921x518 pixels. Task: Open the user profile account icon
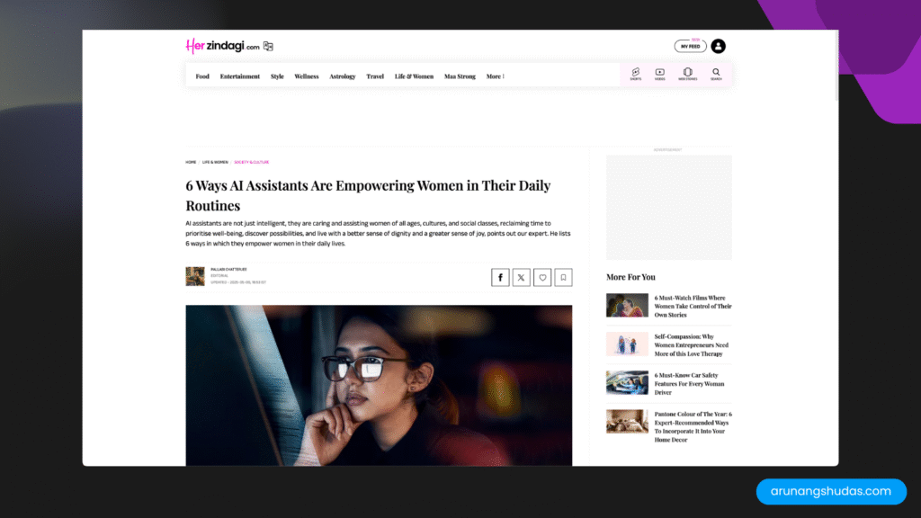(x=718, y=46)
